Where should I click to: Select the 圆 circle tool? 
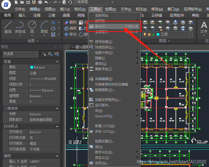(32, 27)
